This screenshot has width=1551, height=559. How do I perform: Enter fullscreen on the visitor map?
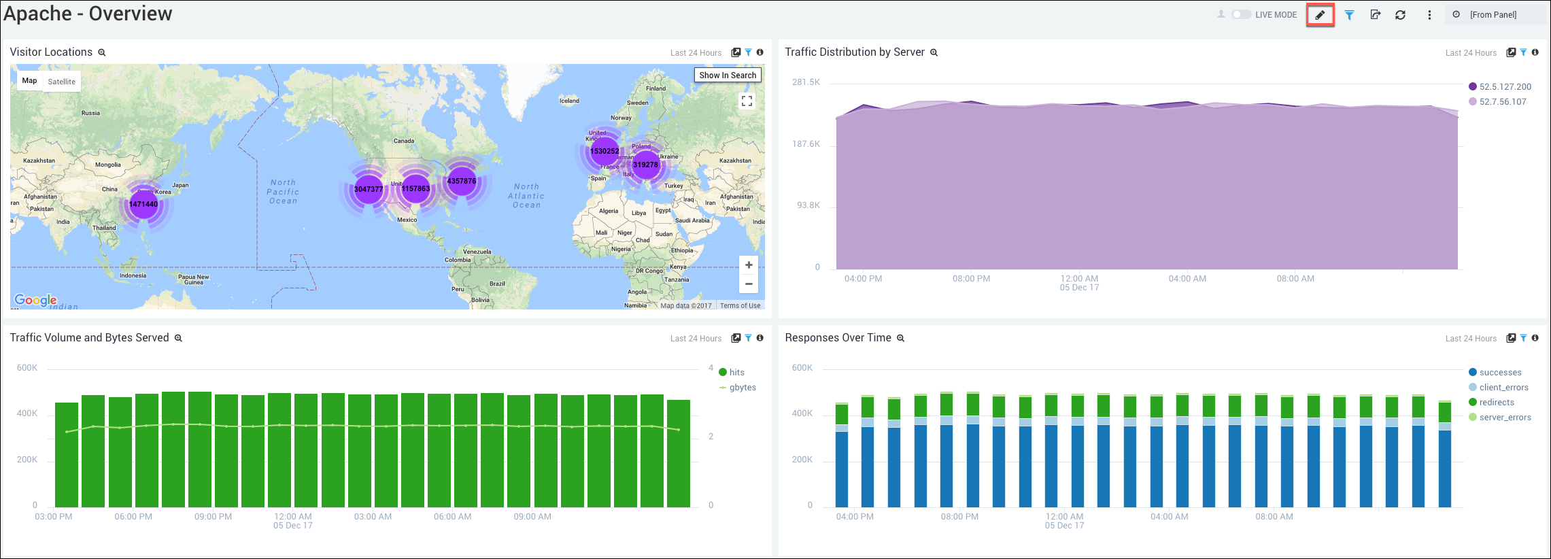tap(747, 101)
